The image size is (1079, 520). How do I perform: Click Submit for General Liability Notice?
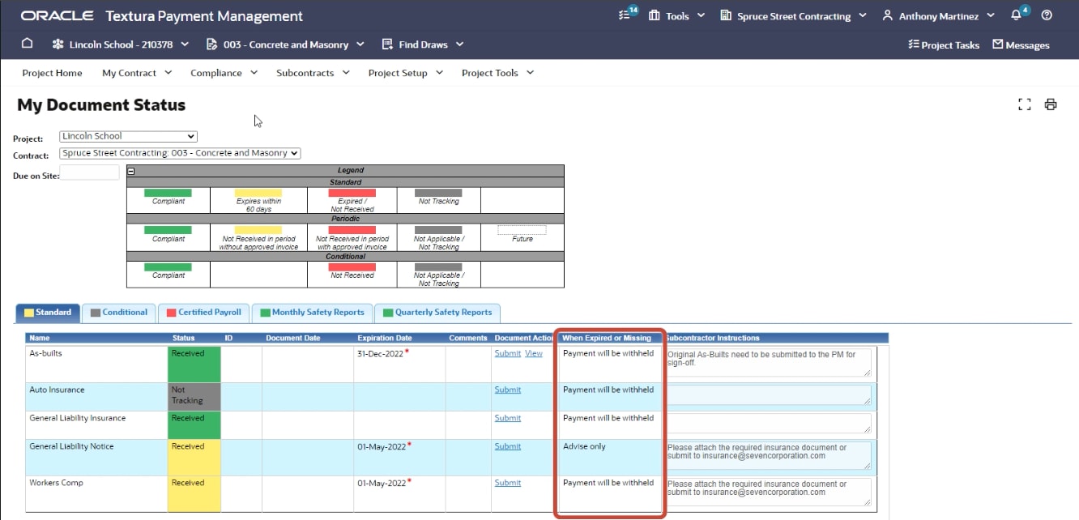click(x=507, y=446)
